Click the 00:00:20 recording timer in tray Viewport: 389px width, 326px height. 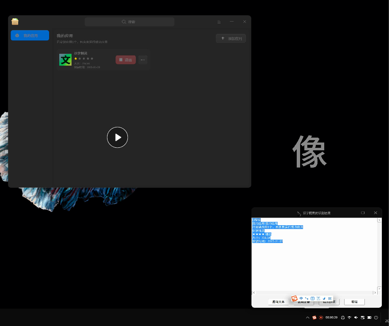click(x=331, y=318)
